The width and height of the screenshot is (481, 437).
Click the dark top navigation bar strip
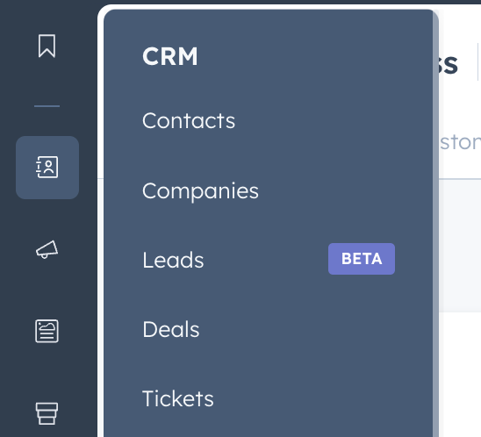pos(290,2)
